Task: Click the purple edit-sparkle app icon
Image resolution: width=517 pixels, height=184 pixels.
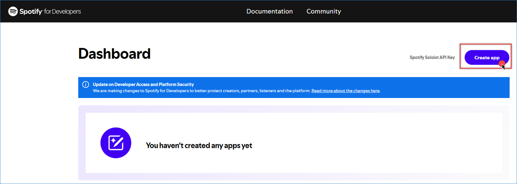Action: [x=116, y=143]
